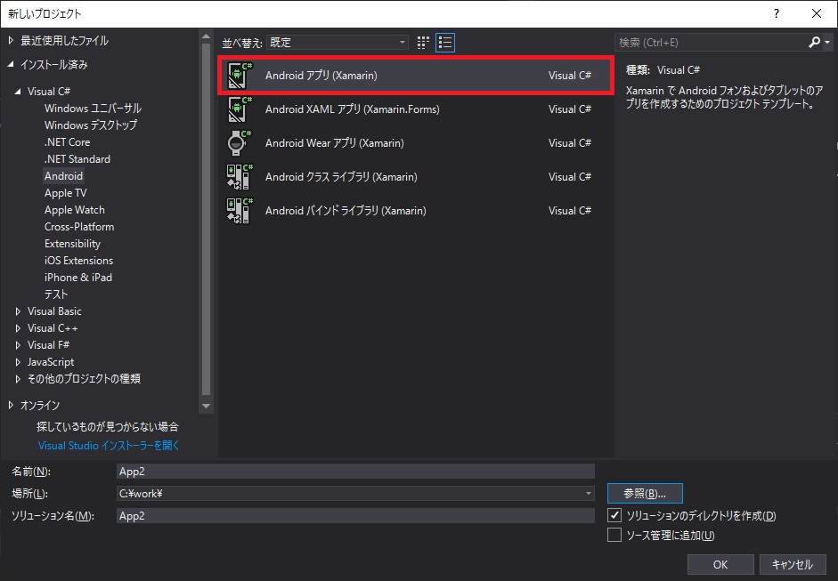Enable ソース管理に追加 checkbox
The image size is (838, 581).
pyautogui.click(x=614, y=535)
